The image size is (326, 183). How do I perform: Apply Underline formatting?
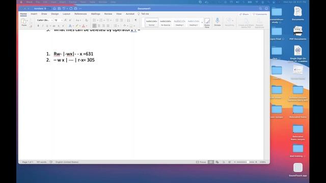pos(47,26)
